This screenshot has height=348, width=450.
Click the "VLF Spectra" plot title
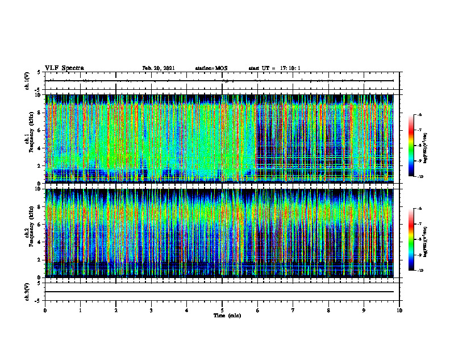[x=64, y=68]
